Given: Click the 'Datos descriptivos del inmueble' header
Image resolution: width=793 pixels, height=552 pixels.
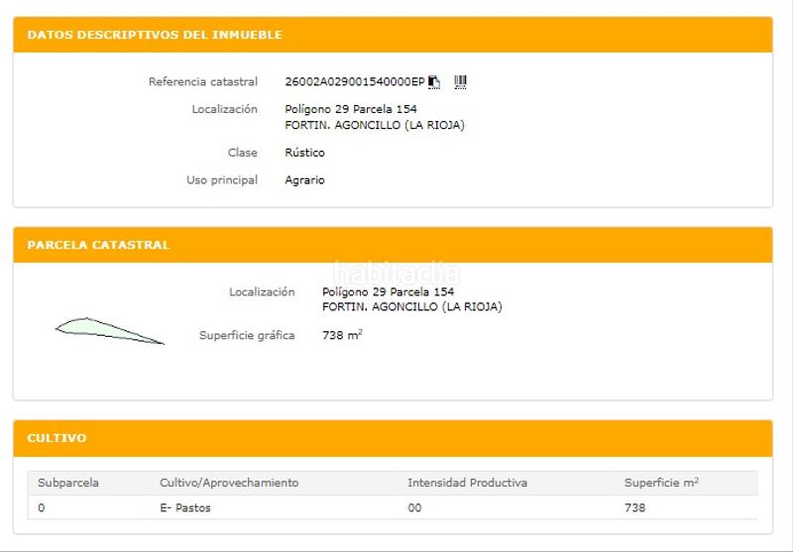Looking at the screenshot, I should click(x=155, y=35).
